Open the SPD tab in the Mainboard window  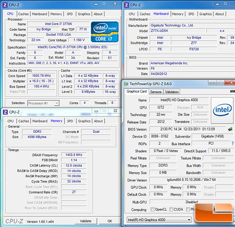pos(191,14)
